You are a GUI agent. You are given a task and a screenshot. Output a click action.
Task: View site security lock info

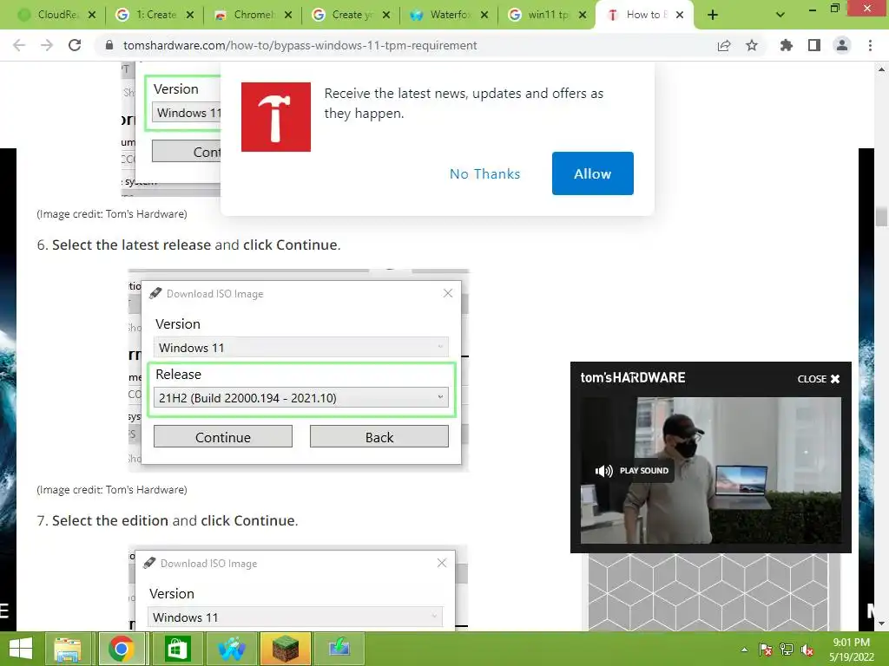109,45
